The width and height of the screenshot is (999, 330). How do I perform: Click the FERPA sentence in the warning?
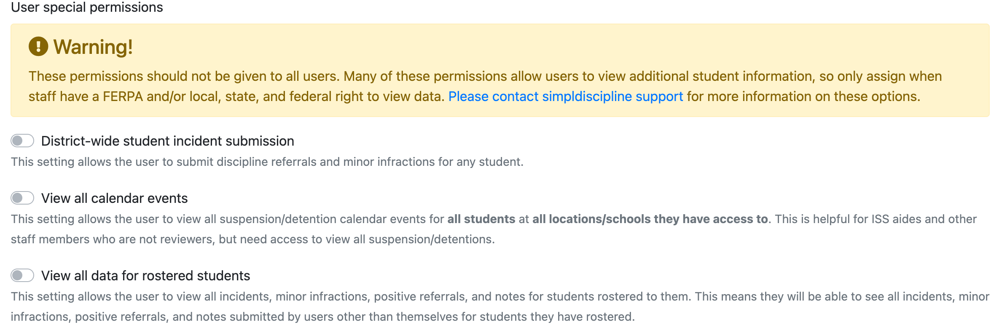(236, 96)
